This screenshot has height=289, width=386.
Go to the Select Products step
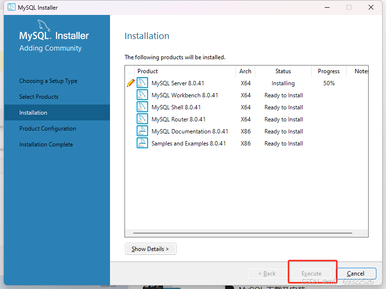[x=39, y=97]
